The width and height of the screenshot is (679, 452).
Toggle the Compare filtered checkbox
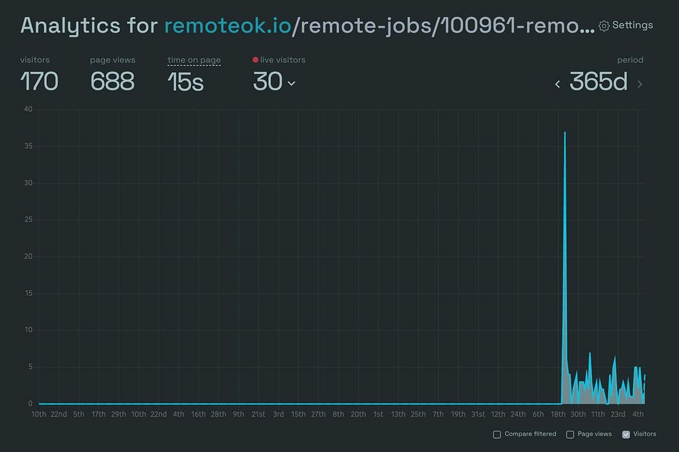pos(497,434)
